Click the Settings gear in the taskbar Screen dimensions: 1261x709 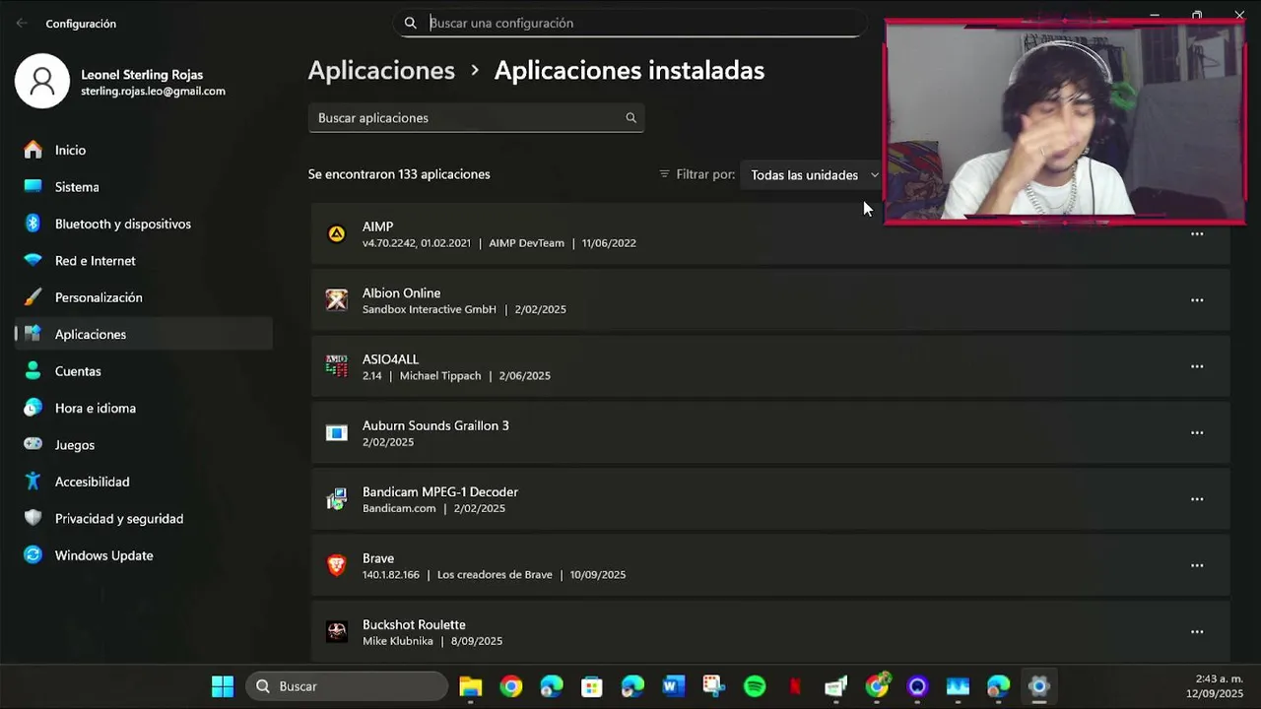point(1038,686)
